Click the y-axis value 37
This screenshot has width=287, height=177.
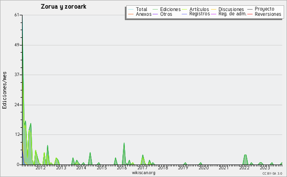17,75
